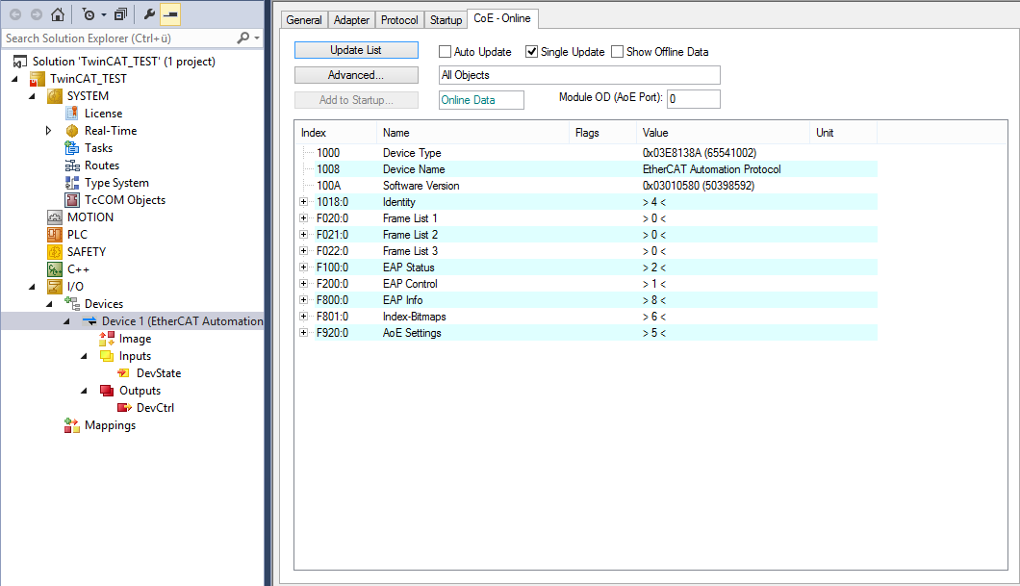1020x586 pixels.
Task: Click the All Objects field
Action: pos(579,75)
